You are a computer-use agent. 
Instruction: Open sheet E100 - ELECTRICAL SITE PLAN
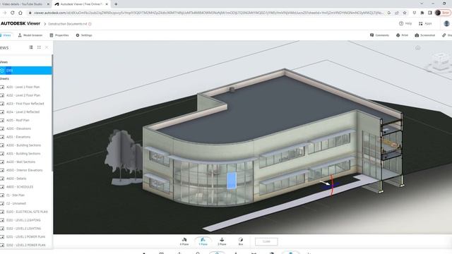coord(27,212)
